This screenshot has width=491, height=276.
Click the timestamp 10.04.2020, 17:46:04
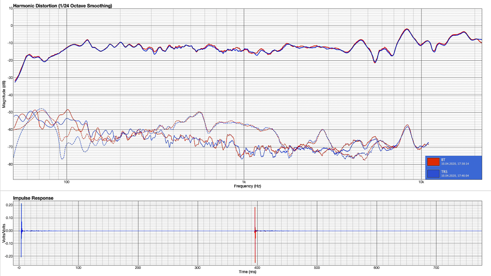pyautogui.click(x=455, y=175)
